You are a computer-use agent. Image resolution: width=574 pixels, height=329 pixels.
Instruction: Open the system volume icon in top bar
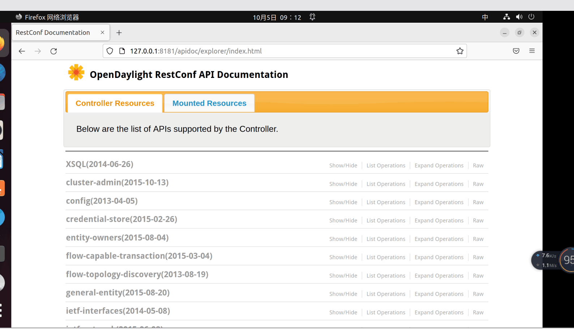pos(519,17)
